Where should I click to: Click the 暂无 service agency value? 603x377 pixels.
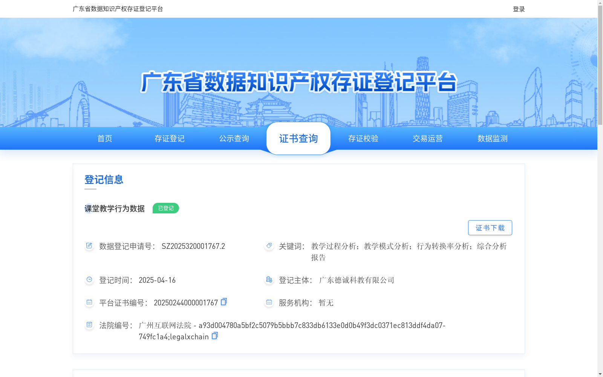click(326, 303)
